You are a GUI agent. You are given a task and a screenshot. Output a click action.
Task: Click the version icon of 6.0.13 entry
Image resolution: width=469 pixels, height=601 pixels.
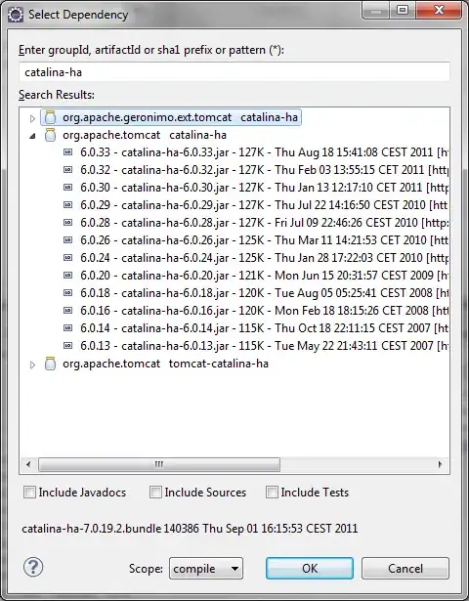point(67,346)
